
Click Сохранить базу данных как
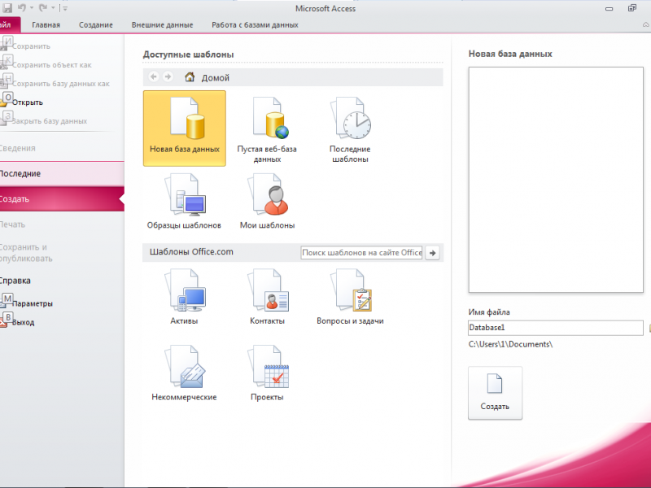point(62,84)
